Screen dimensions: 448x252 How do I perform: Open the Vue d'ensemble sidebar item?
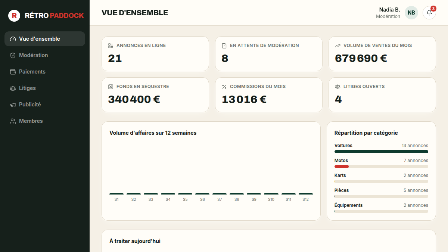tap(45, 39)
